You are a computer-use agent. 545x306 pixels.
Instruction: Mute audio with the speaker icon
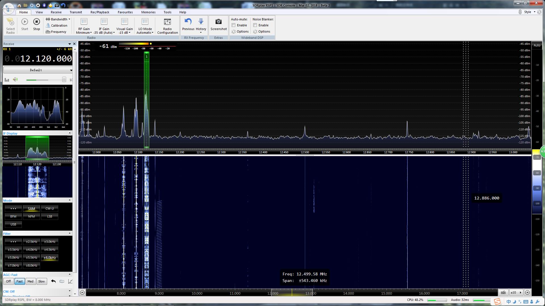point(15,79)
